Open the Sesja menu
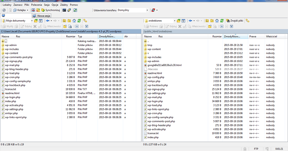The height and width of the screenshot is (151, 288). pyautogui.click(x=47, y=5)
